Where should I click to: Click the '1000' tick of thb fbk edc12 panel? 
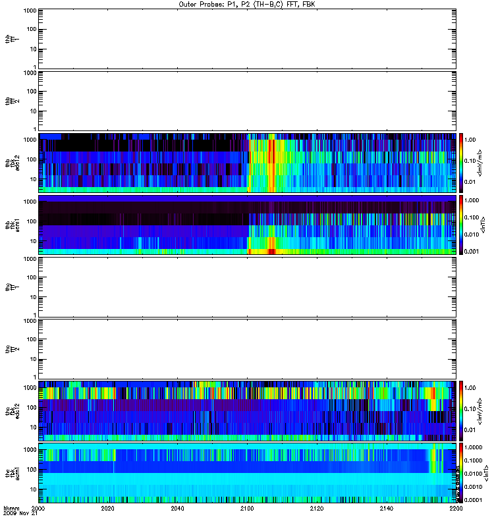click(x=30, y=140)
